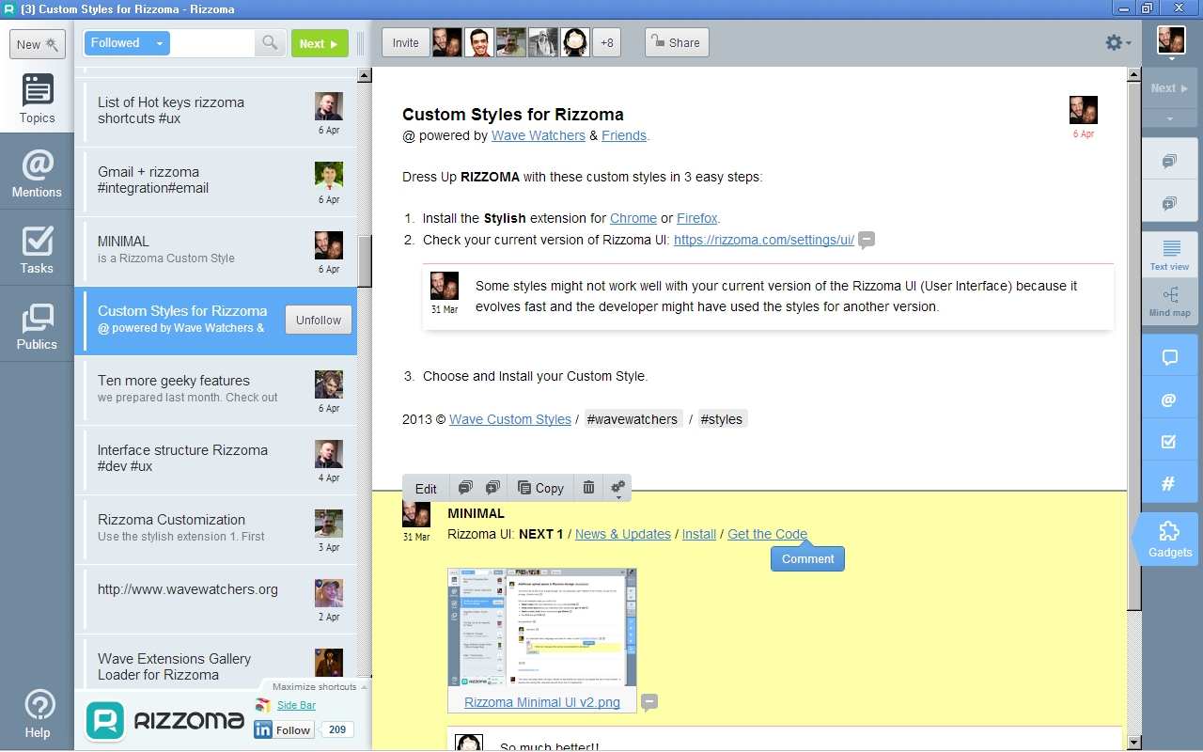Image resolution: width=1203 pixels, height=752 pixels.
Task: Open the Help section
Action: (38, 714)
